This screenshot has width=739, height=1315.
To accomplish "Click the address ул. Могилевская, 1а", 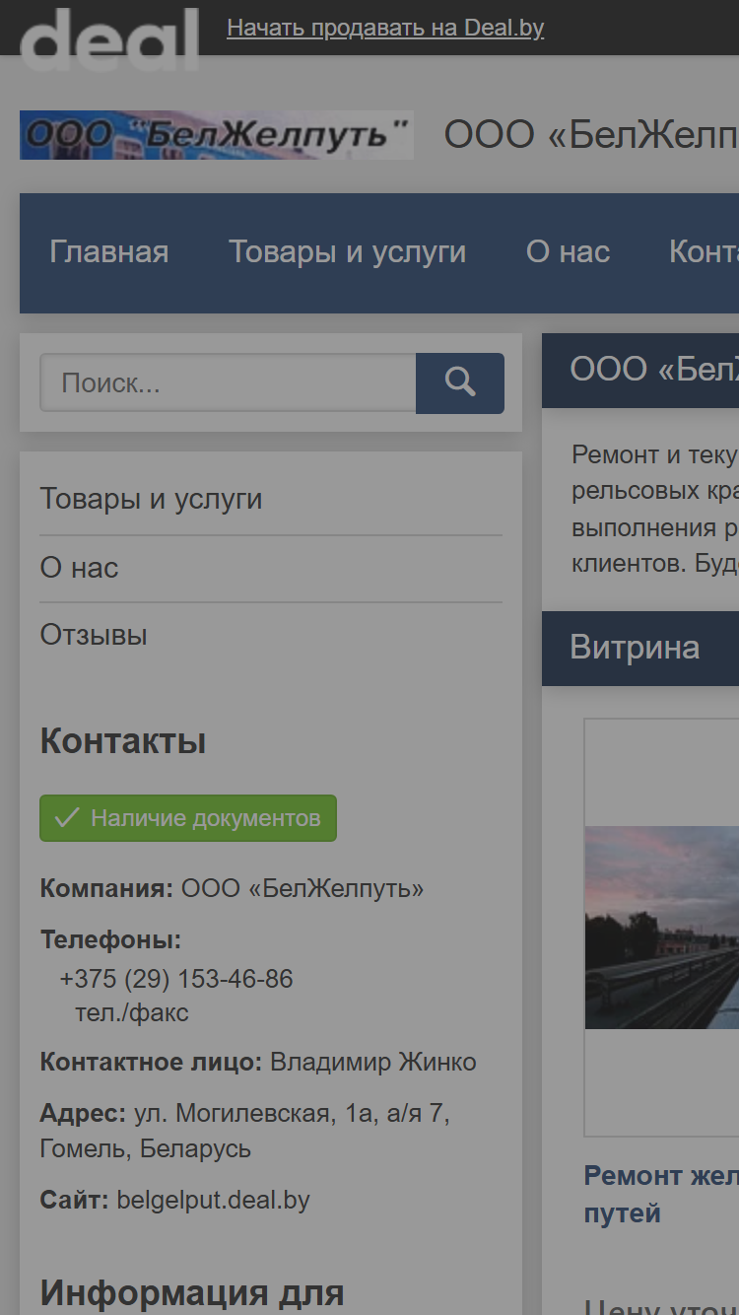I will pos(257,1114).
